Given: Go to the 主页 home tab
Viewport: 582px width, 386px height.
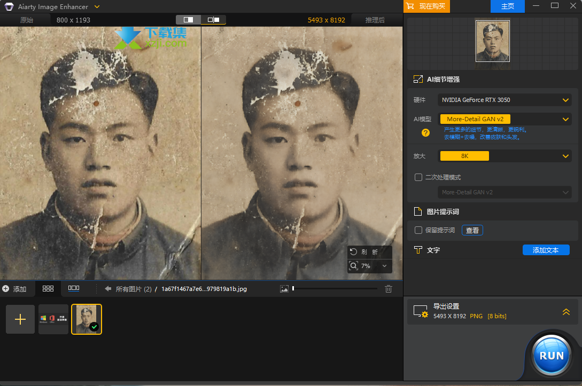Looking at the screenshot, I should (507, 6).
